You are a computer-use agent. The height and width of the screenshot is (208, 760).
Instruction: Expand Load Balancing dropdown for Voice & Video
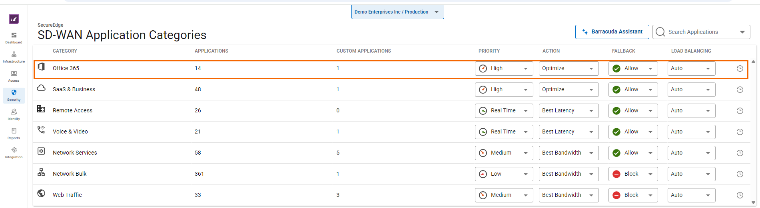[x=691, y=132]
